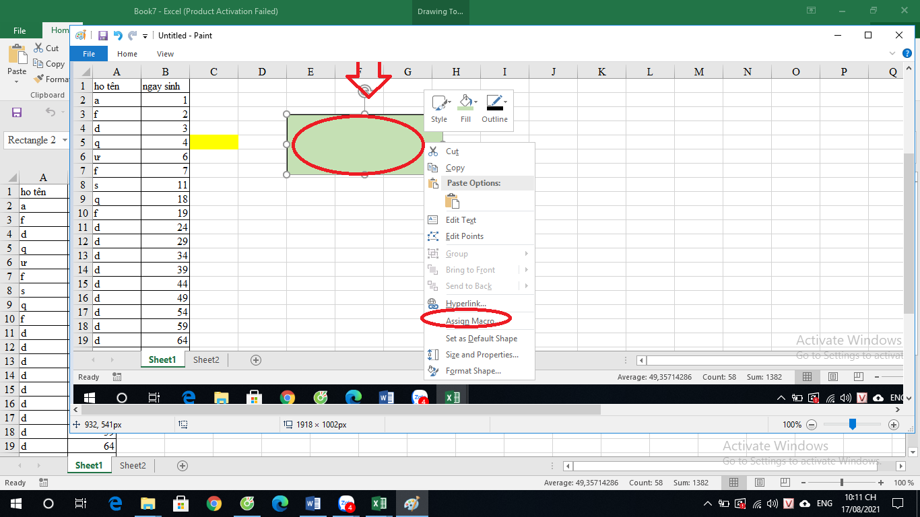Add a new sheet in the Excel window behind Paint
Image resolution: width=920 pixels, height=517 pixels.
tap(182, 466)
